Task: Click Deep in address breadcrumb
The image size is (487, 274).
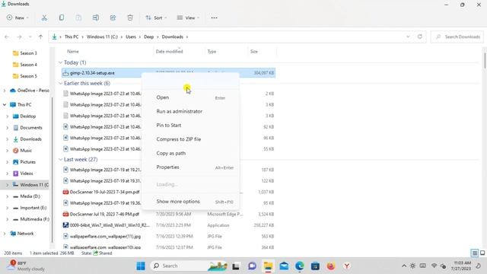Action: tap(149, 37)
